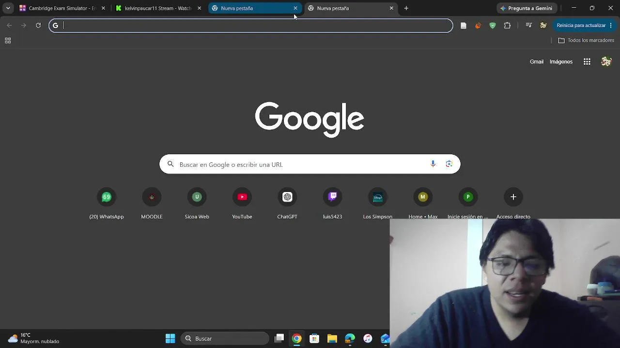Click the magnifier icon in the search box
This screenshot has width=620, height=348.
[x=170, y=164]
